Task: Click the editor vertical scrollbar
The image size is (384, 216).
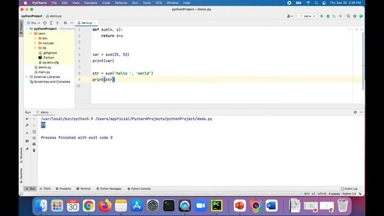Action: coord(362,61)
